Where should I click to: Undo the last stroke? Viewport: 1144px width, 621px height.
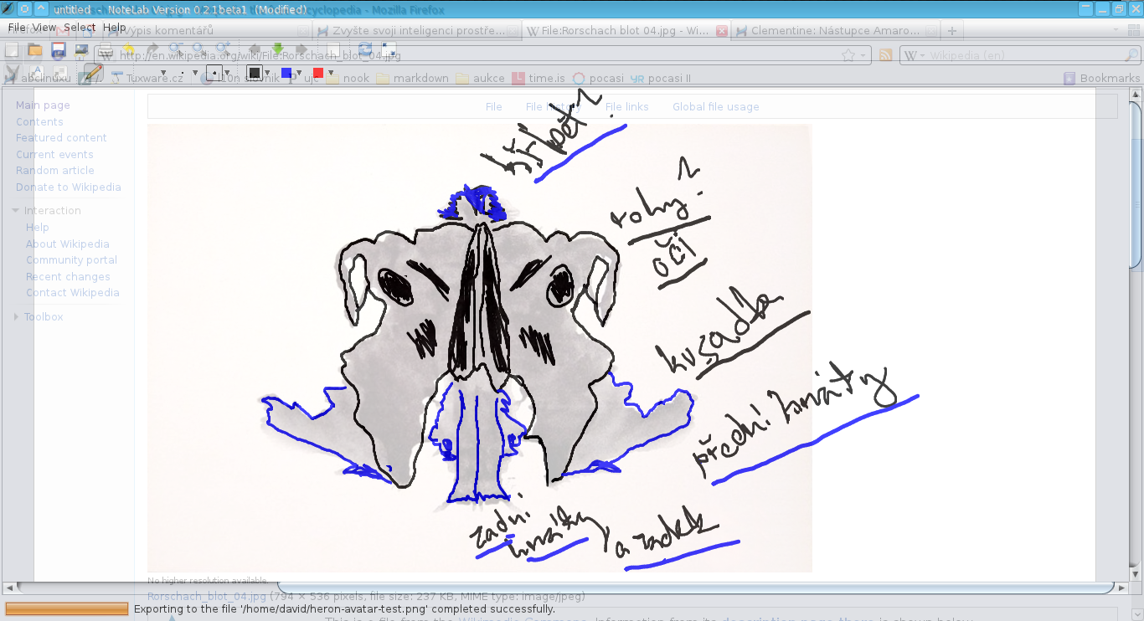[128, 50]
